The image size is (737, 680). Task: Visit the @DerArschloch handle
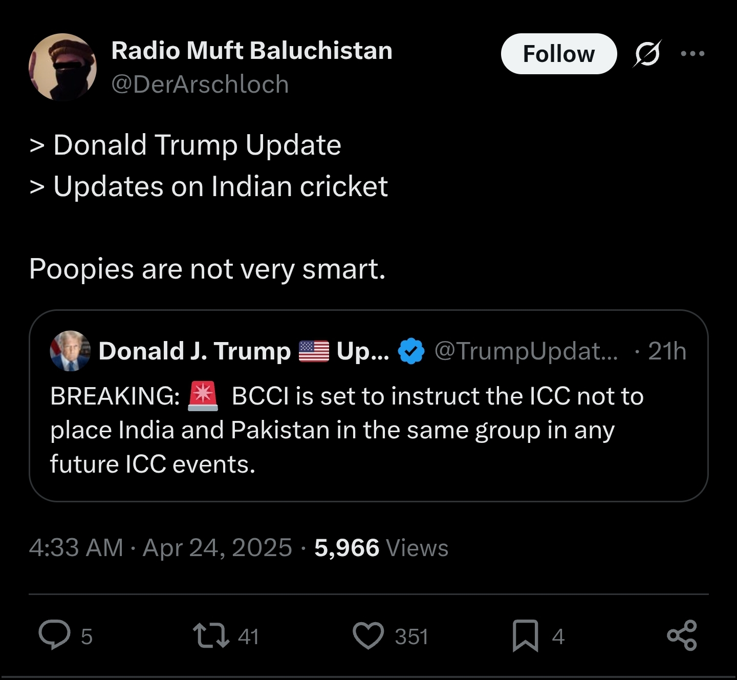200,84
